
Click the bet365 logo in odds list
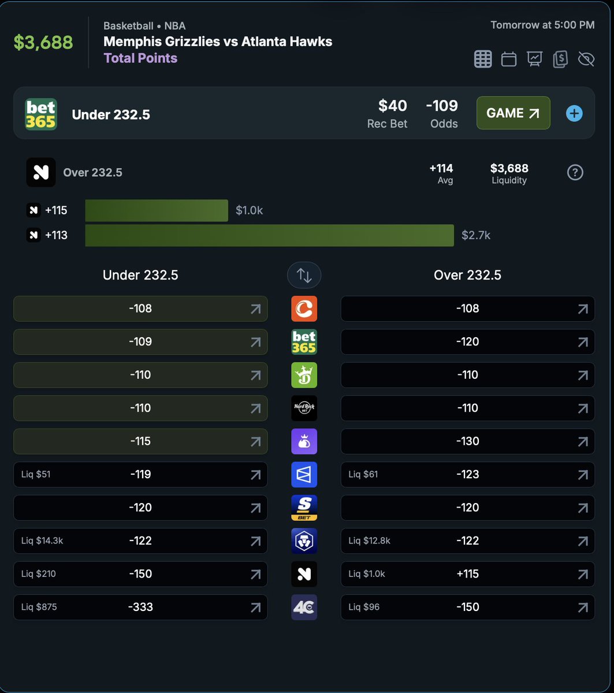pos(304,342)
